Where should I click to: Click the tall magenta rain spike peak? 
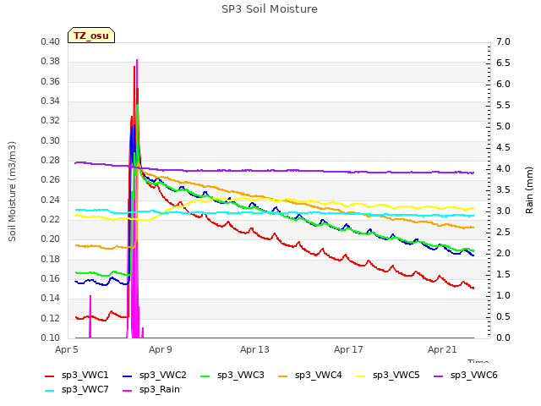[x=137, y=60]
